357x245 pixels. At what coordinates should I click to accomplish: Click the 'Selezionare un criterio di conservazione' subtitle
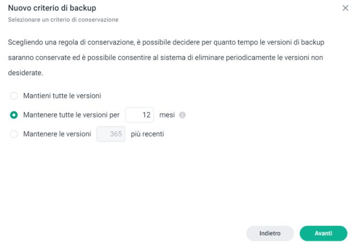[x=63, y=20]
